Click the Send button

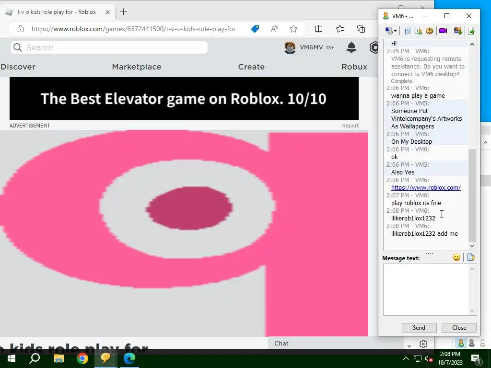tap(419, 328)
